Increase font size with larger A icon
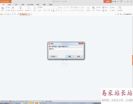133x104 pixels. tap(59, 8)
